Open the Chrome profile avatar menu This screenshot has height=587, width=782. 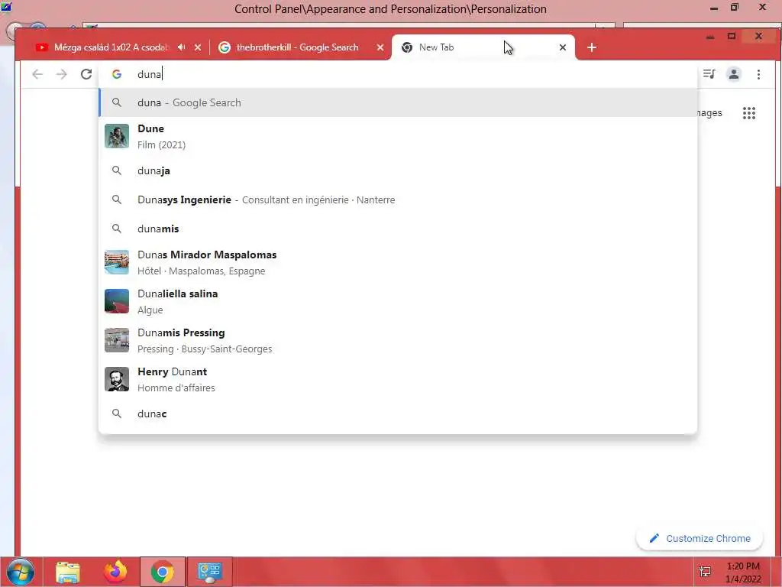click(734, 74)
